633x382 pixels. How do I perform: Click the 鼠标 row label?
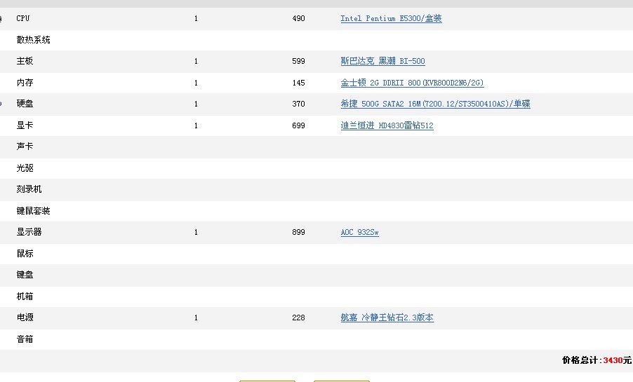tap(25, 254)
